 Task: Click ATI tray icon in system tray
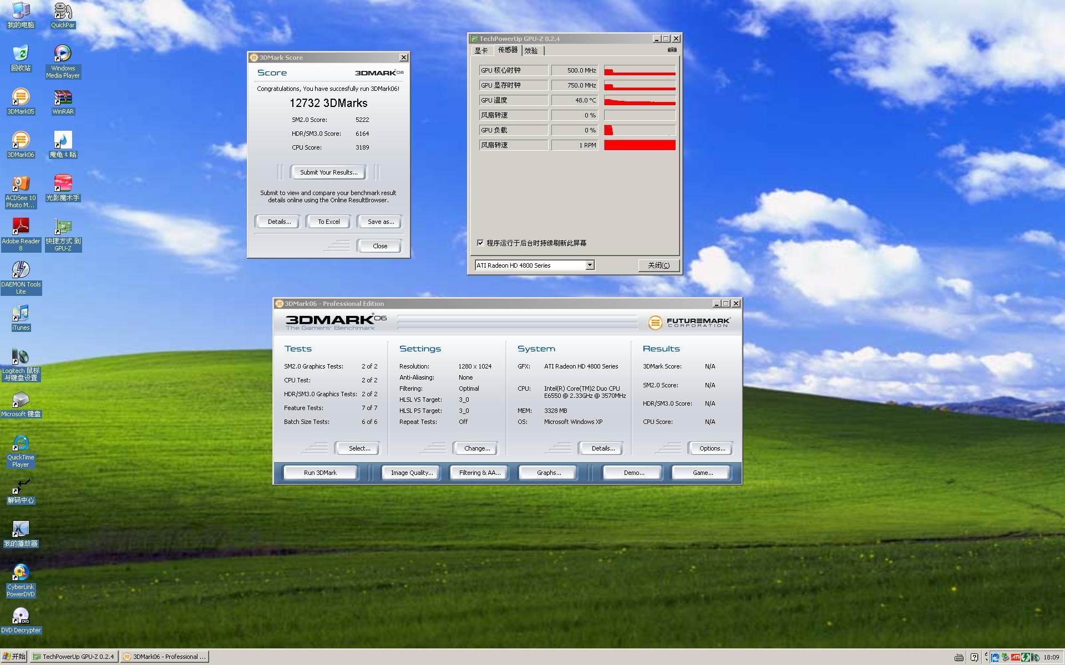point(1015,657)
